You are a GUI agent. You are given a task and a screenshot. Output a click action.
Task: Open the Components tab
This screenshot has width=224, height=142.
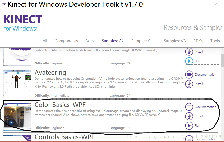click(x=66, y=41)
